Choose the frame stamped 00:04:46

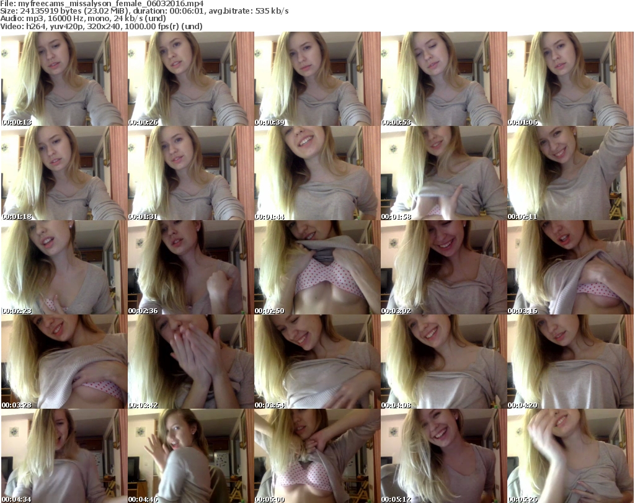click(190, 456)
